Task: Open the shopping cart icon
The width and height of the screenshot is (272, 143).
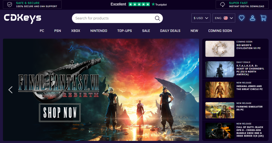Action: pos(263,18)
